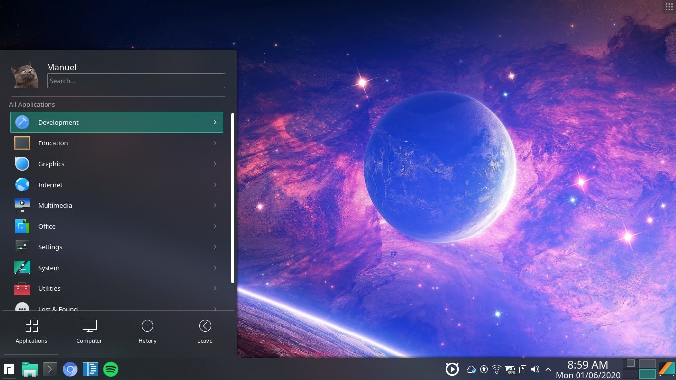Click the volume speaker tray icon
The width and height of the screenshot is (676, 380).
(535, 369)
